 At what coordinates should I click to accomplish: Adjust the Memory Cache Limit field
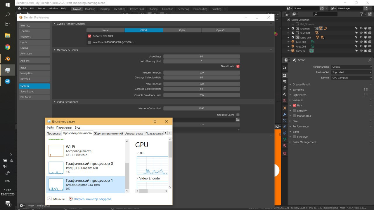(202, 108)
